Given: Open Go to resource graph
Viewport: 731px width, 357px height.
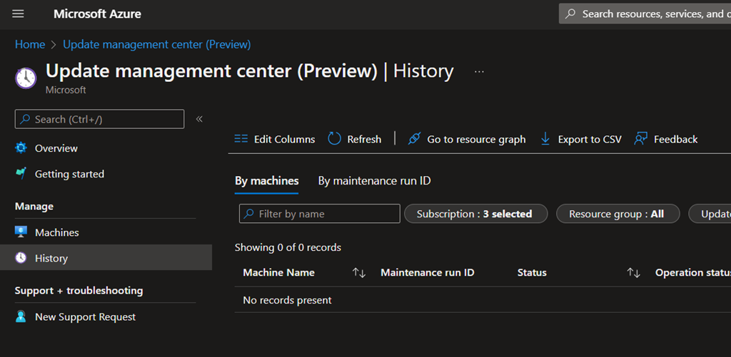Looking at the screenshot, I should click(x=466, y=139).
